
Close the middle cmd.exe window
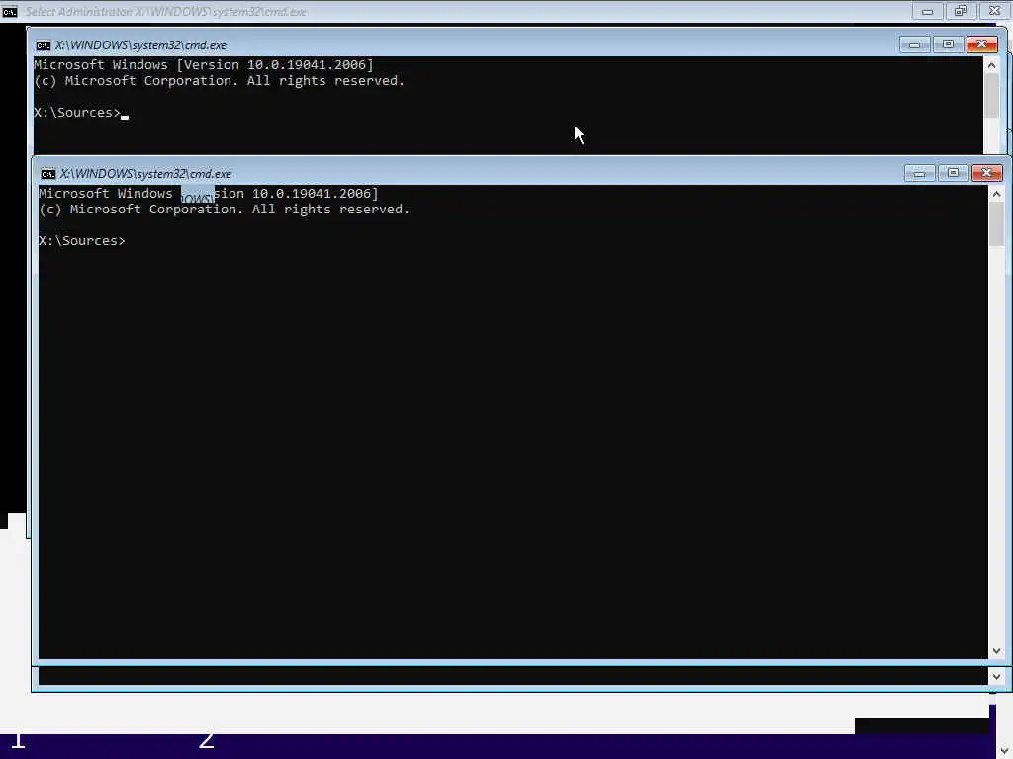pyautogui.click(x=982, y=44)
